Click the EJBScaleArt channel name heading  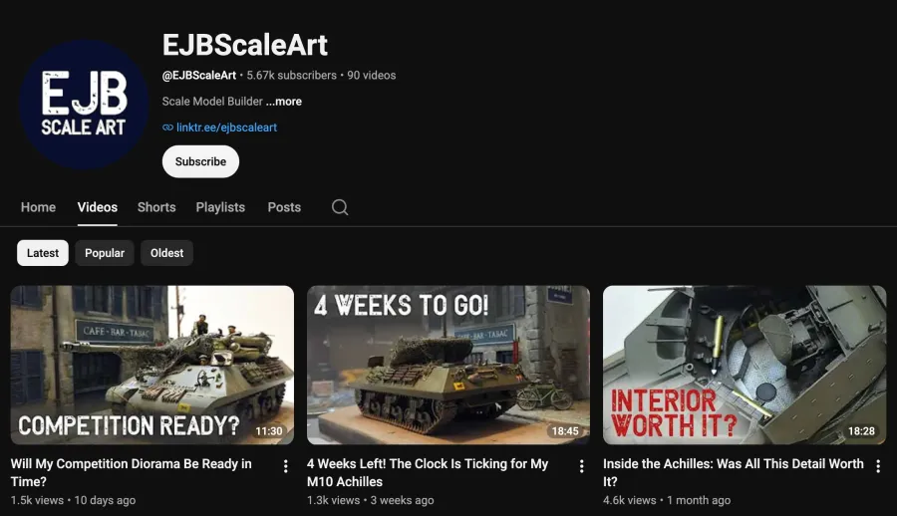pos(245,45)
